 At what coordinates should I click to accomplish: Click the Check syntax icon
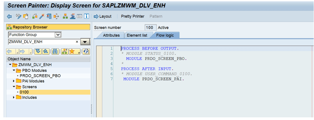pos(35,16)
